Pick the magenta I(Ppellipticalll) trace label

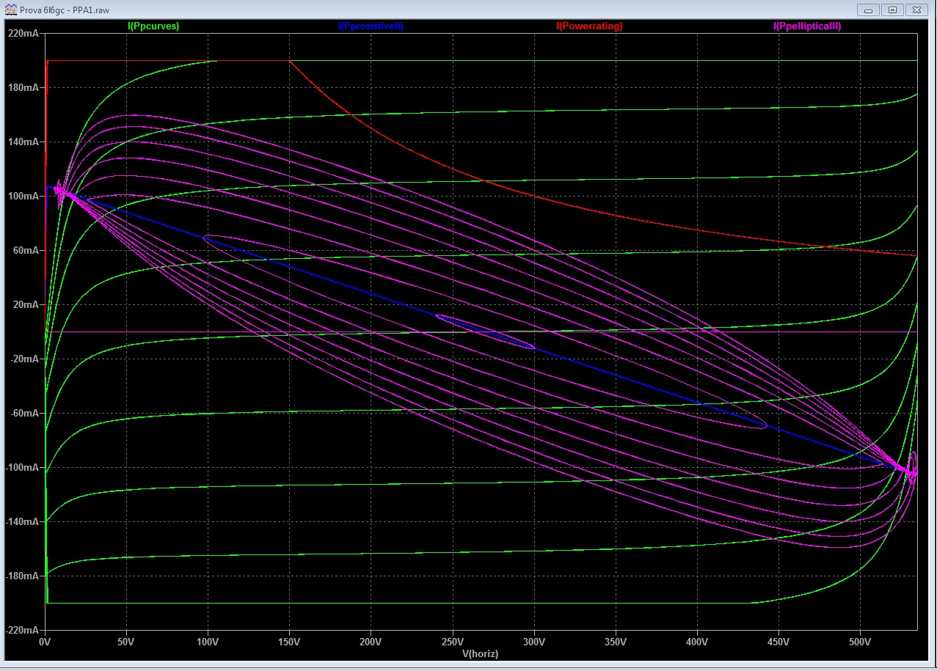pyautogui.click(x=807, y=26)
